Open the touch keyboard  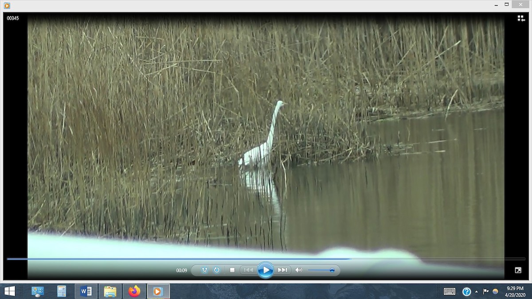point(450,291)
